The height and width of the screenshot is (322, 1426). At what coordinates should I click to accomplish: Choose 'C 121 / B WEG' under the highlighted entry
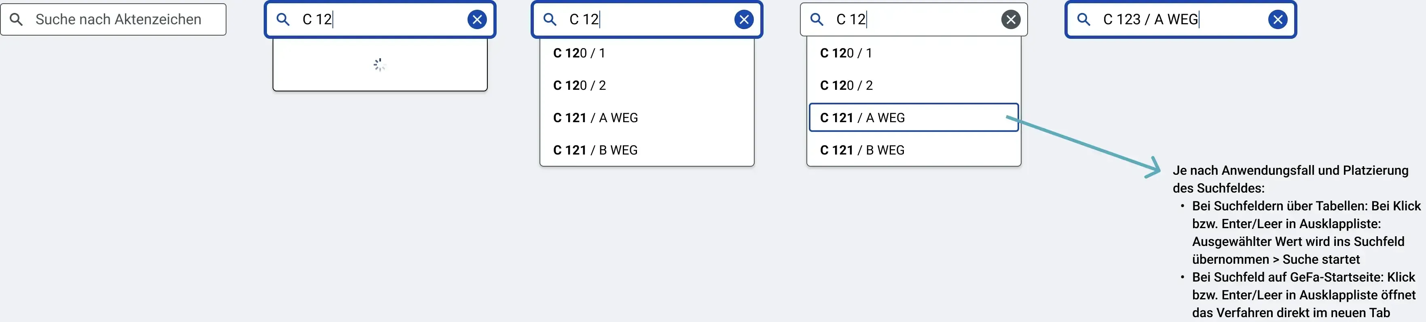point(914,150)
